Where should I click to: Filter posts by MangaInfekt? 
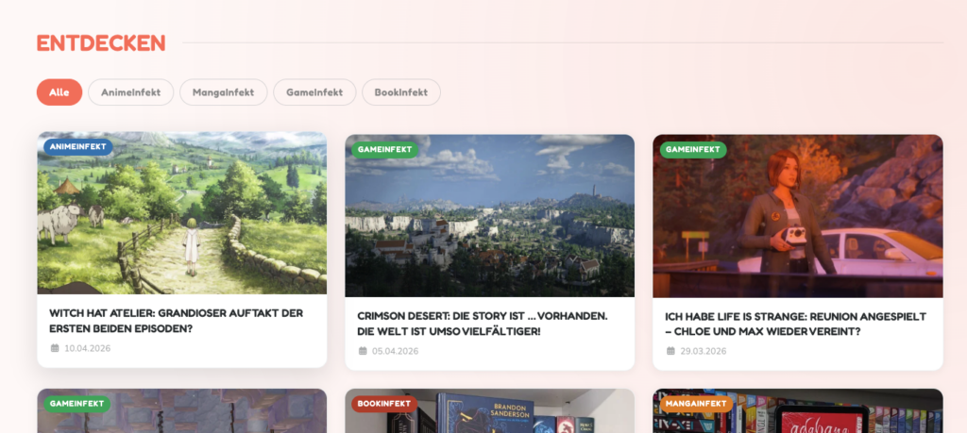[x=223, y=92]
